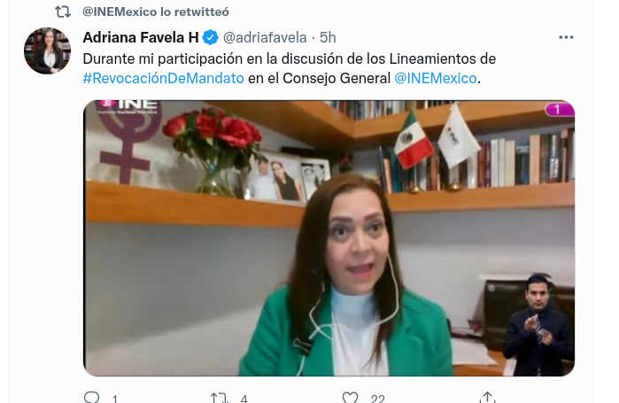Click the retweet count showing 4
Viewport: 619px width, 403px height.
click(244, 399)
